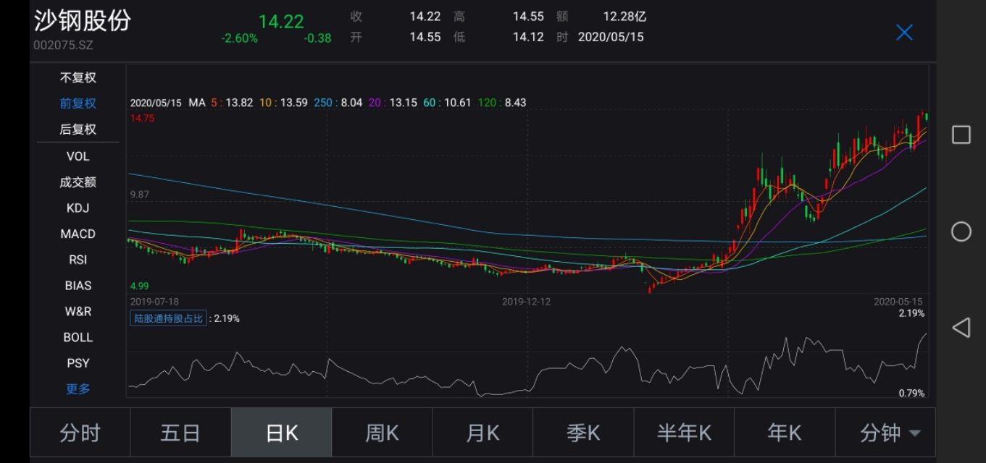Tap the MA 5 : 13.82 legend value
This screenshot has height=463, width=986.
(x=232, y=103)
